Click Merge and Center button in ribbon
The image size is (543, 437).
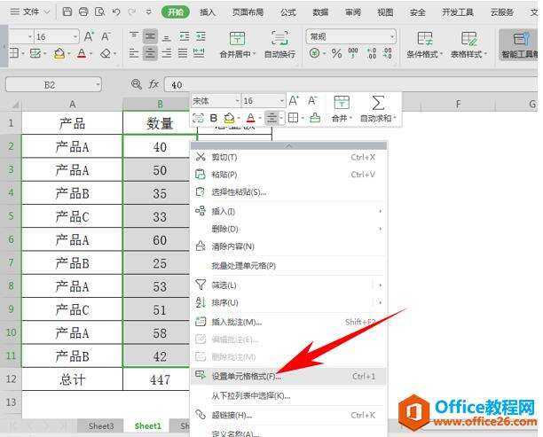[x=238, y=44]
